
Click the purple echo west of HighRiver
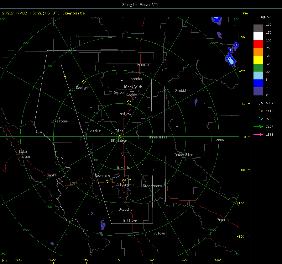point(103,225)
